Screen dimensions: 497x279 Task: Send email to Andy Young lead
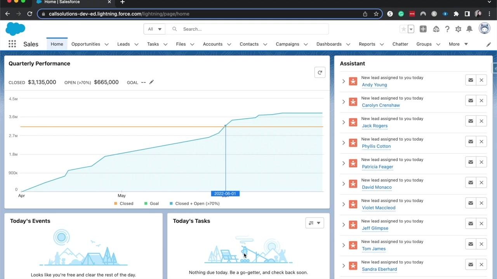click(471, 80)
